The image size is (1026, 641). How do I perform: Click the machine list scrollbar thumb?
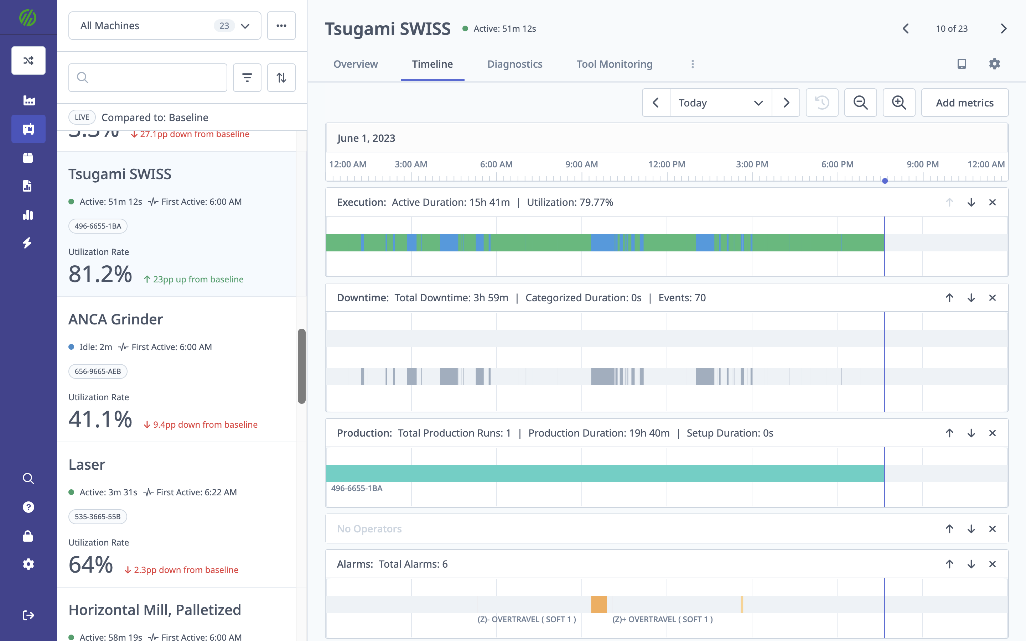tap(301, 366)
